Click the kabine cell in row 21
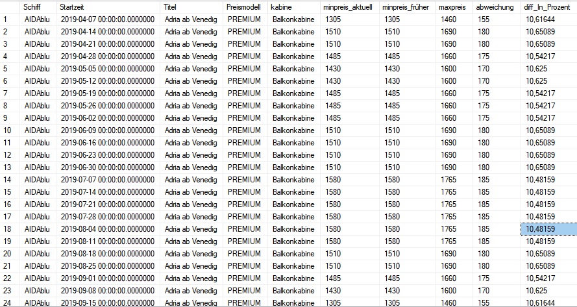The height and width of the screenshot is (307, 577). coord(293,266)
